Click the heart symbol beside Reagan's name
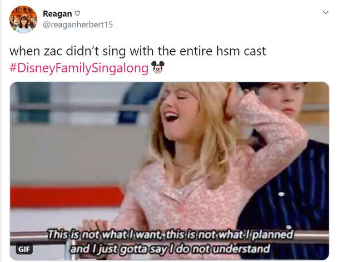The width and height of the screenshot is (338, 262). (77, 13)
